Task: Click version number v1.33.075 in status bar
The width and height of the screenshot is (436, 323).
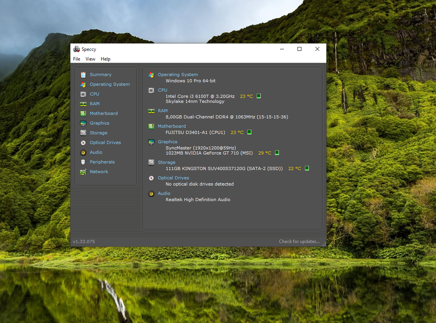Action: coord(84,241)
